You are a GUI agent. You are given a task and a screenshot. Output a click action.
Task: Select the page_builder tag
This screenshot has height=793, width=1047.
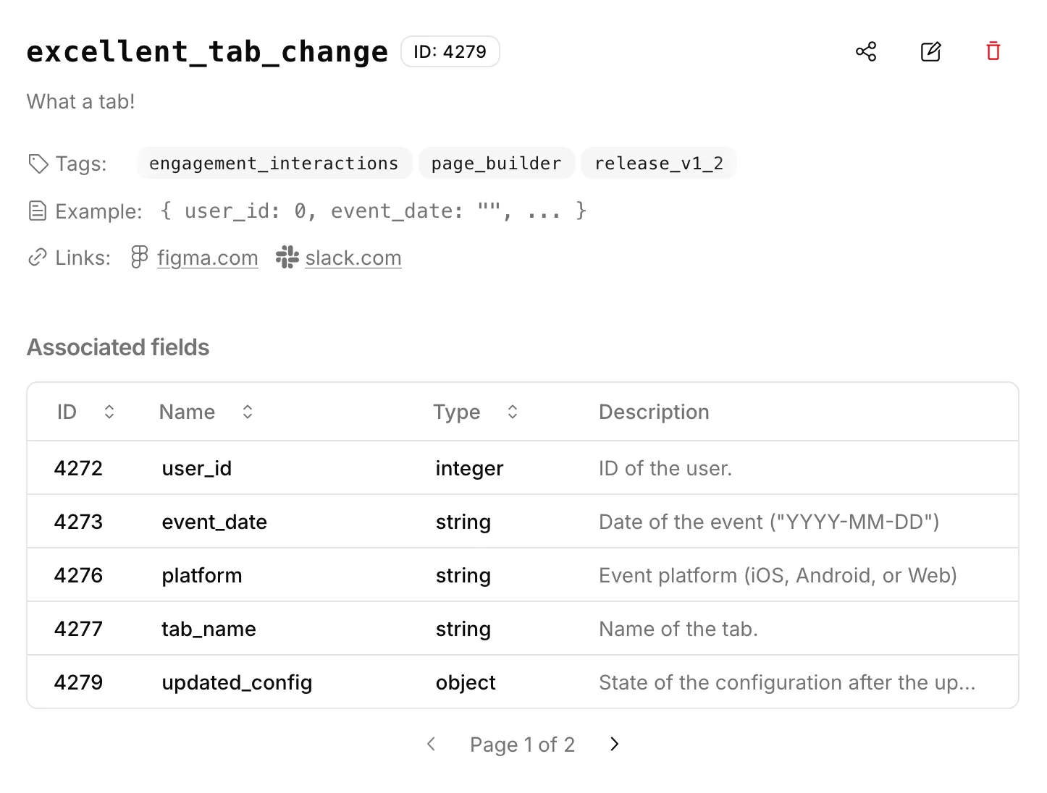[496, 163]
